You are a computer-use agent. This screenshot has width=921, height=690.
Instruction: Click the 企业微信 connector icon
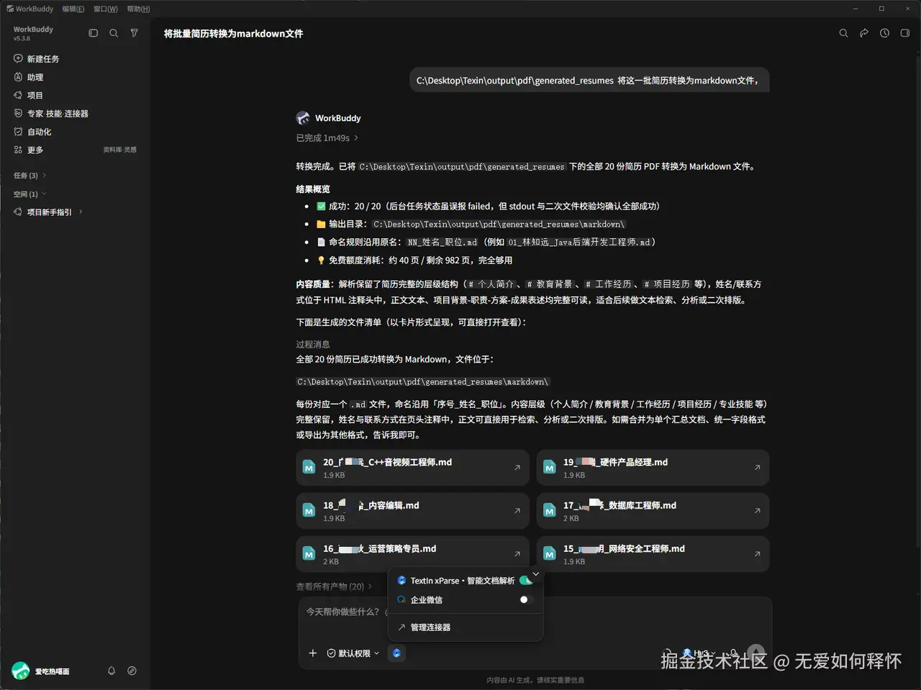401,599
